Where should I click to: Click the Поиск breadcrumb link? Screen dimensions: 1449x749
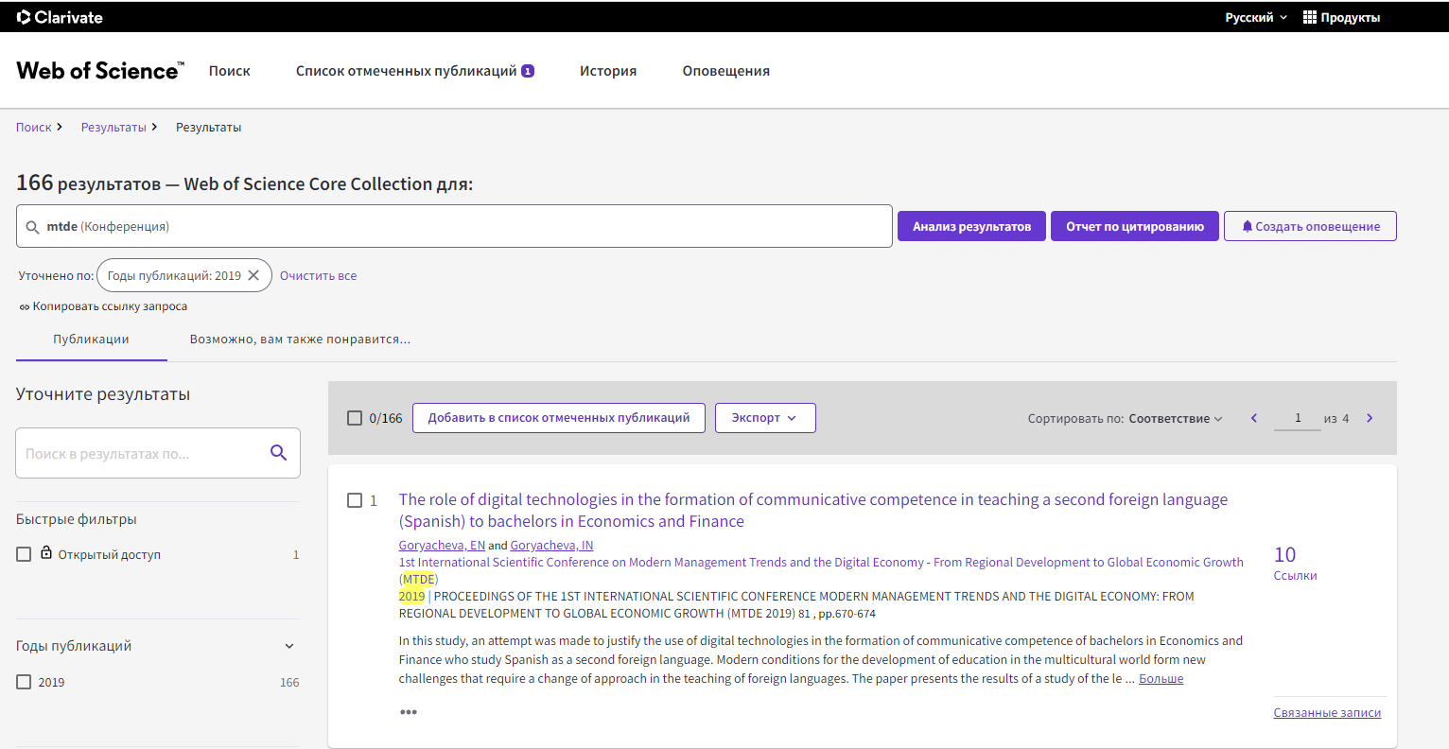[34, 127]
